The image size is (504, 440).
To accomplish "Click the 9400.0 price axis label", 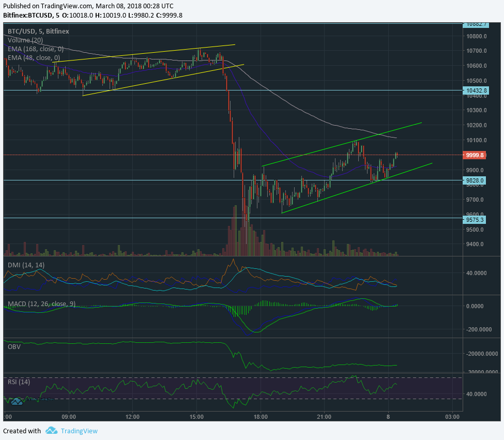I will [x=475, y=244].
